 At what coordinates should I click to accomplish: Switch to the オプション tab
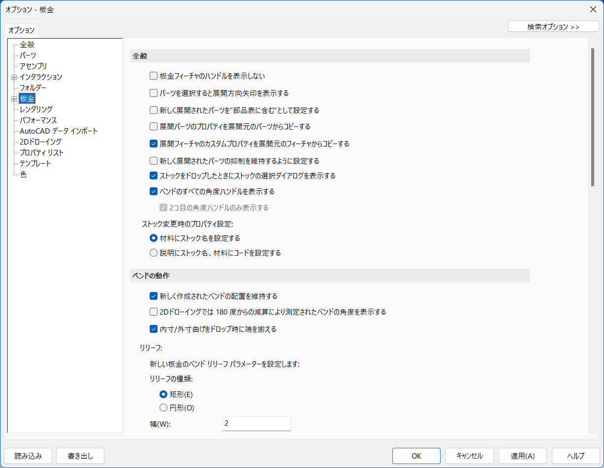coord(22,30)
